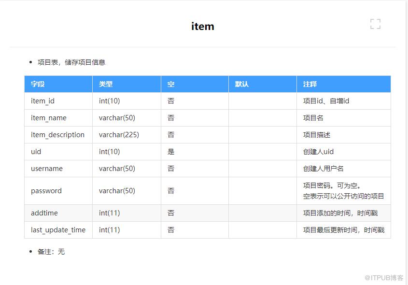Screen dimensions: 408x285
Task: Click the comment "项目名"
Action: pos(313,118)
